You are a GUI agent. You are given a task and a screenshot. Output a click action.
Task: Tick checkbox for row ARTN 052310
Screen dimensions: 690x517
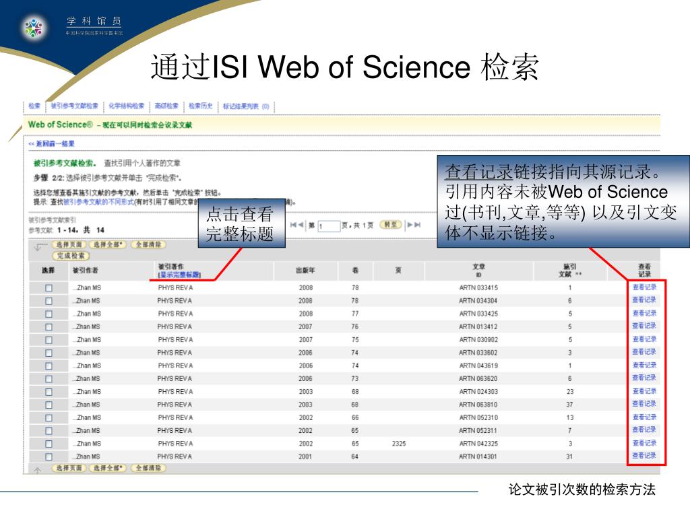(49, 417)
